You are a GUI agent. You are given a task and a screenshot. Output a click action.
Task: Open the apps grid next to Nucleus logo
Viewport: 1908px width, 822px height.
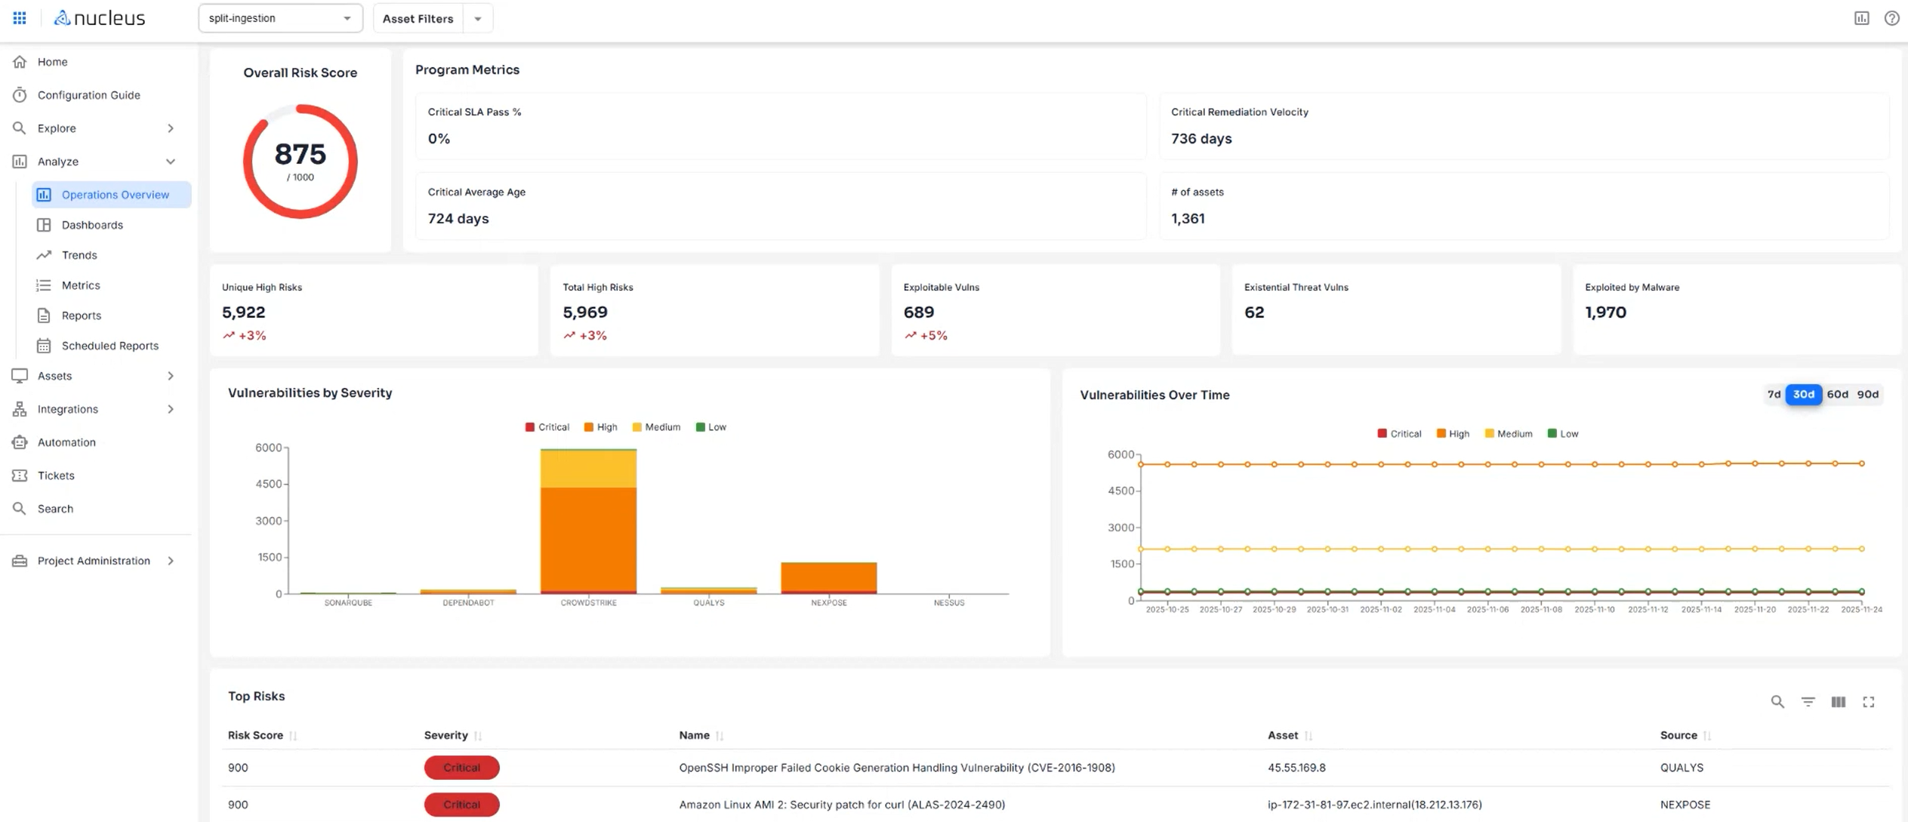[x=19, y=17]
